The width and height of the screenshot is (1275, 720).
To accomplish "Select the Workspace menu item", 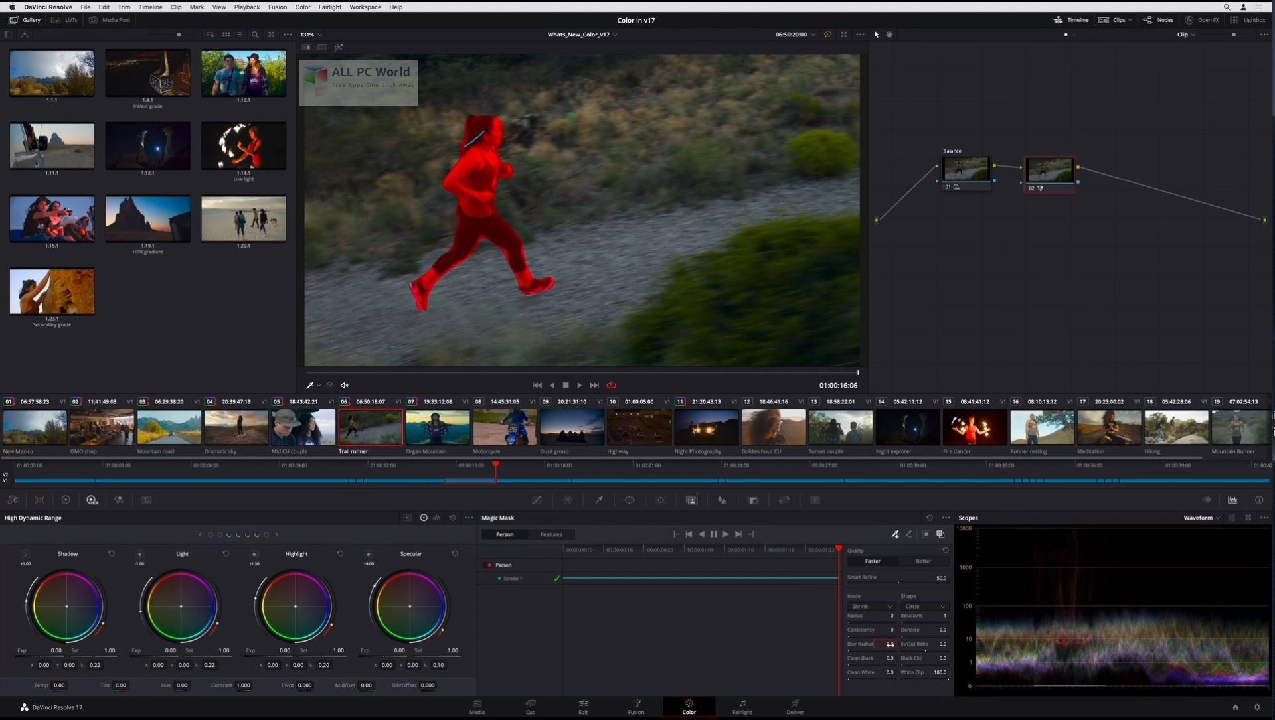I will coord(365,7).
